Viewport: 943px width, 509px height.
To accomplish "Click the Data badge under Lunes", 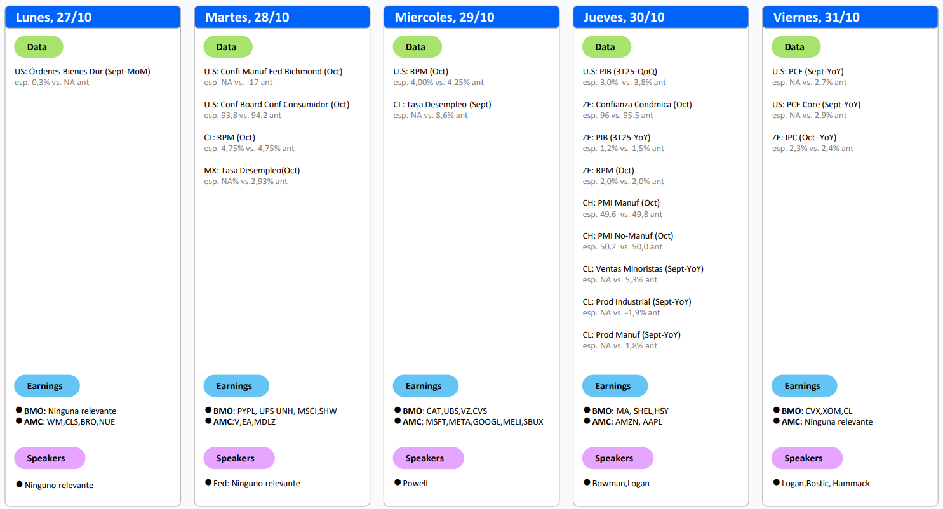I will pyautogui.click(x=39, y=47).
